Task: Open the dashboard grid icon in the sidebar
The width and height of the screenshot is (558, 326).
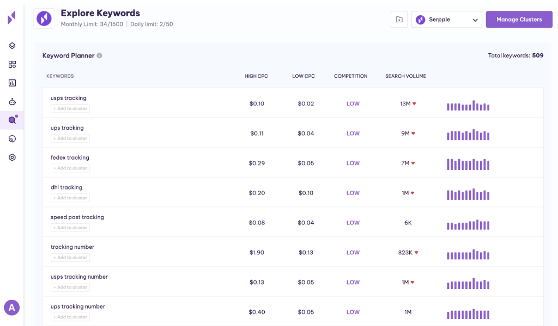Action: click(12, 64)
